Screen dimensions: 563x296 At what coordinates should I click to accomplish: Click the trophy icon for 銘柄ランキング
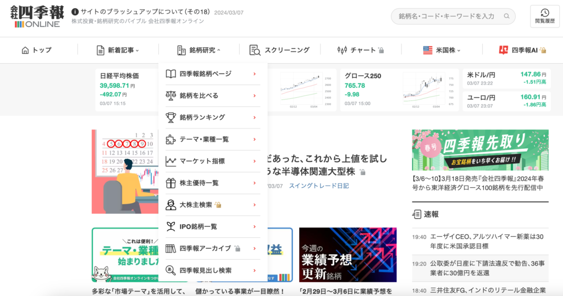tap(170, 117)
